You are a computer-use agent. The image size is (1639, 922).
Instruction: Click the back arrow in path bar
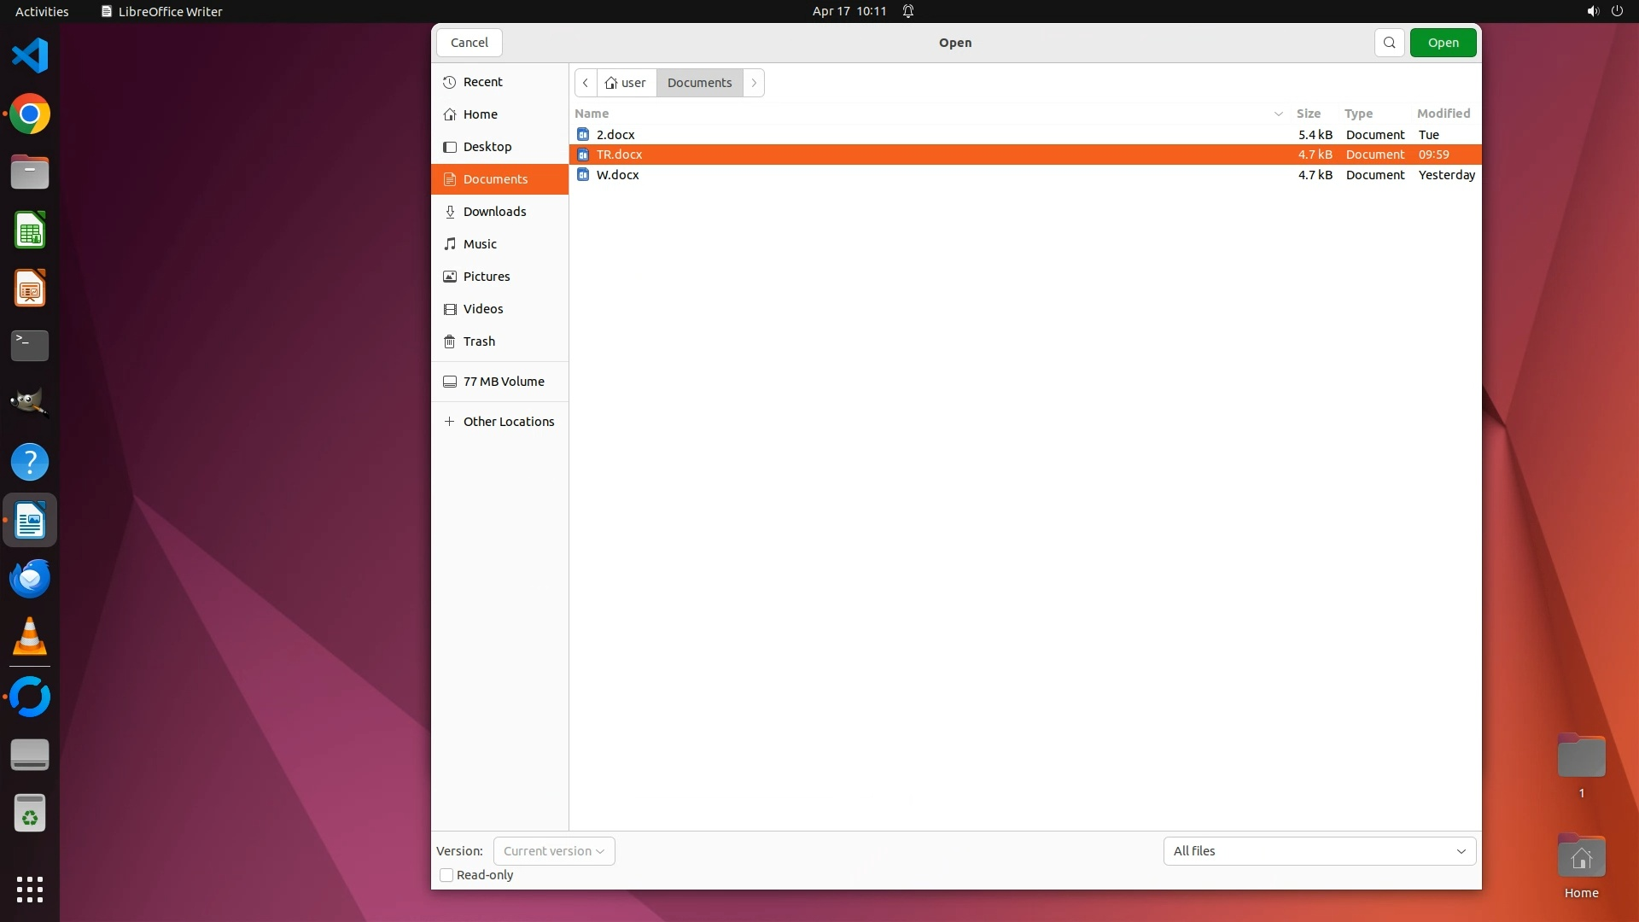pyautogui.click(x=586, y=83)
